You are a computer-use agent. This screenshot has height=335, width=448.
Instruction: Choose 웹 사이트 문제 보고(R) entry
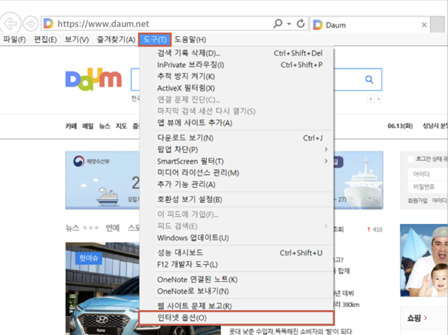click(236, 306)
